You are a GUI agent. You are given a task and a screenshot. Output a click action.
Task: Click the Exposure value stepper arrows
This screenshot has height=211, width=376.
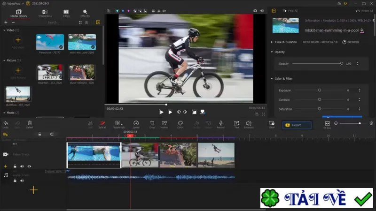point(359,90)
